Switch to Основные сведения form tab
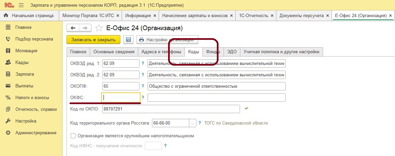The height and width of the screenshot is (156, 395). click(x=114, y=52)
